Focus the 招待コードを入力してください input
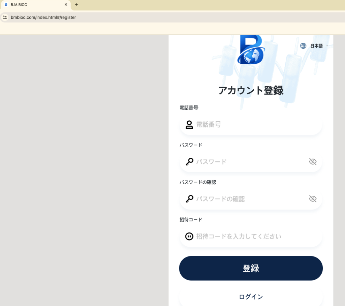The width and height of the screenshot is (345, 306). [x=251, y=237]
